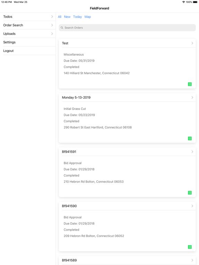This screenshot has height=265, width=199.
Task: Click the magnifier icon in Search Orders
Action: (62, 28)
